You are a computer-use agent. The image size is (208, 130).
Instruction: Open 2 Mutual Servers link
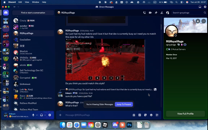coord(178,49)
